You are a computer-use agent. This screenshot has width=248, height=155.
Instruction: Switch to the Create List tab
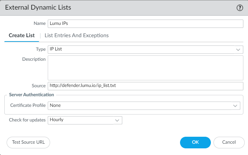[22, 36]
